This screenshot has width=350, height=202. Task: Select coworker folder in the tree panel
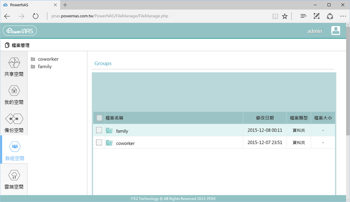coord(48,59)
